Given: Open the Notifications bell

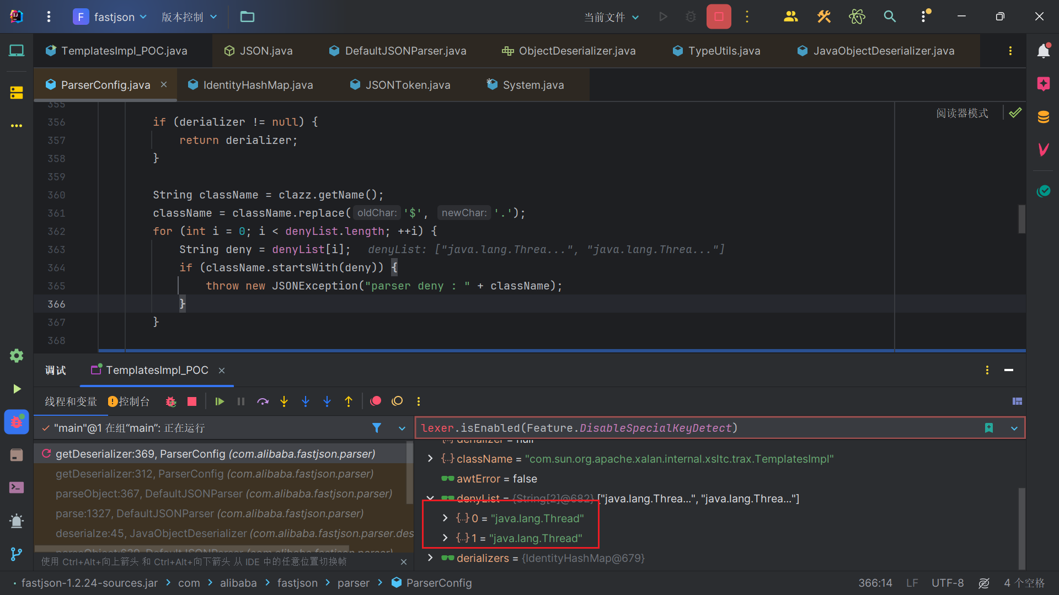Looking at the screenshot, I should [x=1044, y=51].
